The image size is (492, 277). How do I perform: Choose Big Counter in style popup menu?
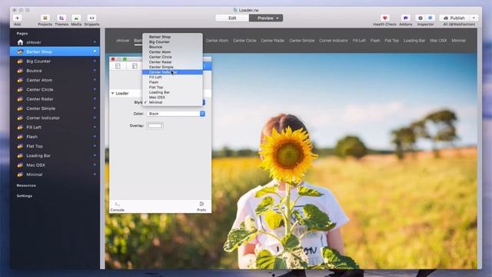pyautogui.click(x=172, y=42)
